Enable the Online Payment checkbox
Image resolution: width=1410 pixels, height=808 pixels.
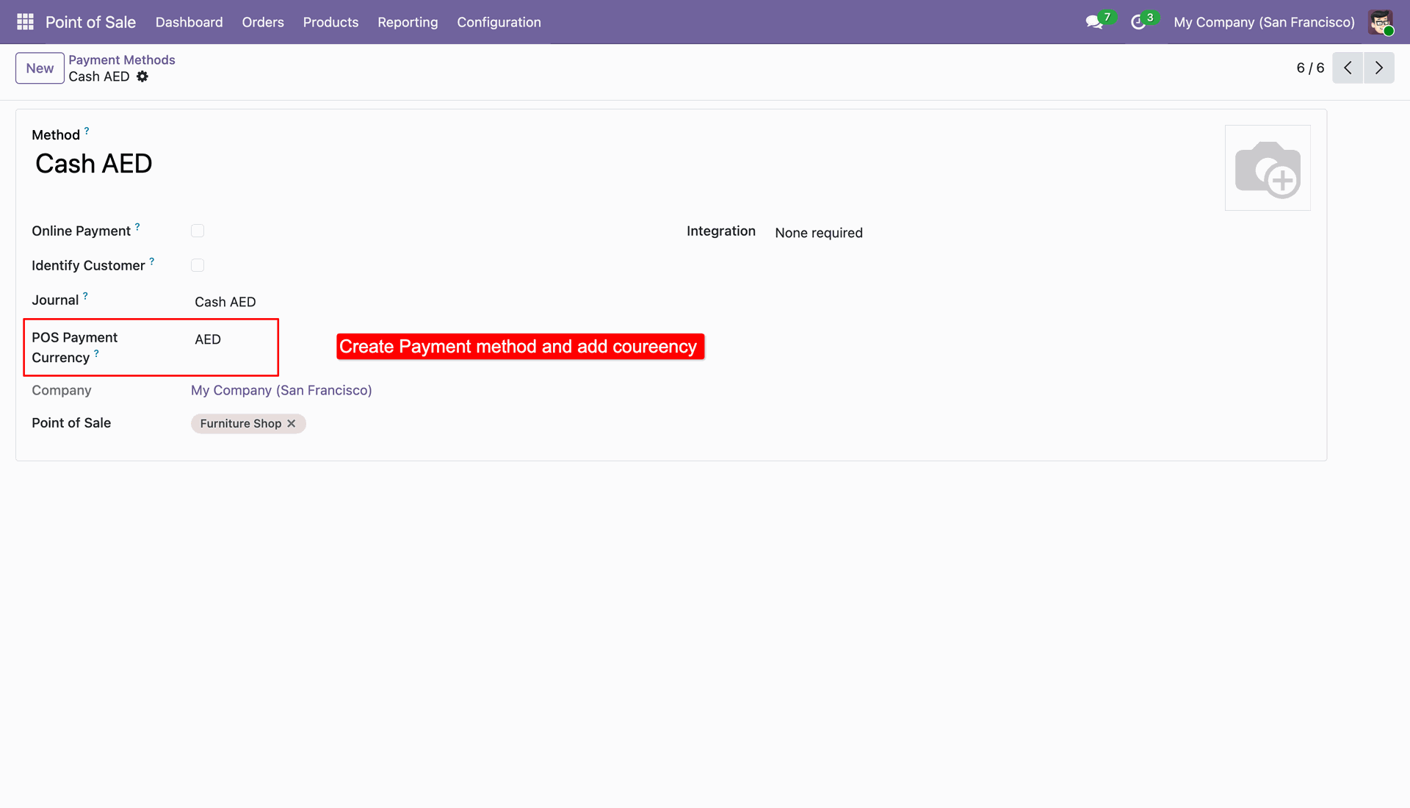[198, 231]
